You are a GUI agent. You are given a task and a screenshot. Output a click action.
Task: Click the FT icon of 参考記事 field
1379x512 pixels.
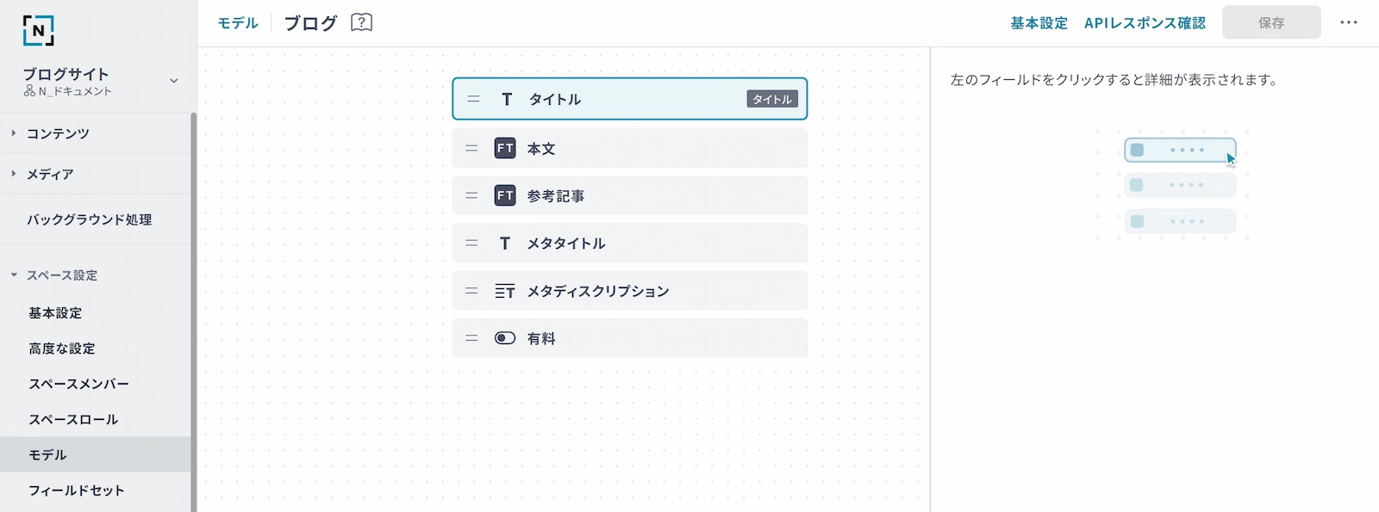click(505, 195)
